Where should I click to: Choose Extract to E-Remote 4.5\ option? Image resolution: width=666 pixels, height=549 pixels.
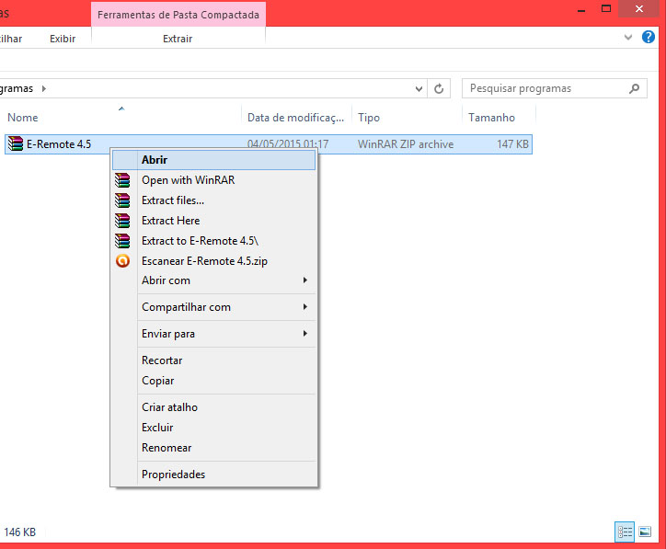(194, 241)
